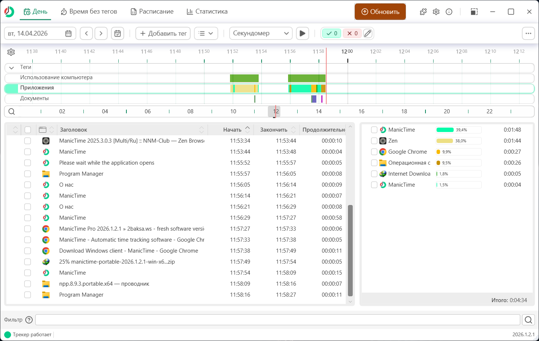Image resolution: width=539 pixels, height=341 pixels.
Task: Select the Приложения timeline row label
Action: point(37,88)
